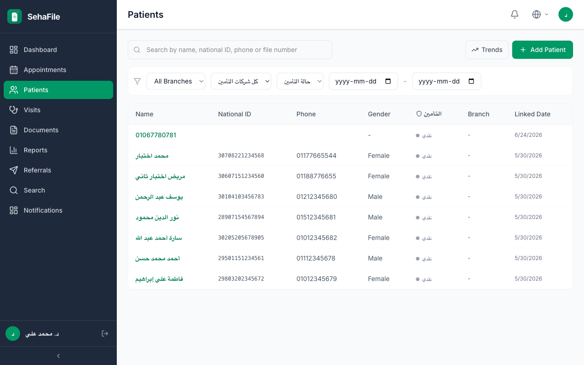Click national ID 28907154567894

pos(241,217)
